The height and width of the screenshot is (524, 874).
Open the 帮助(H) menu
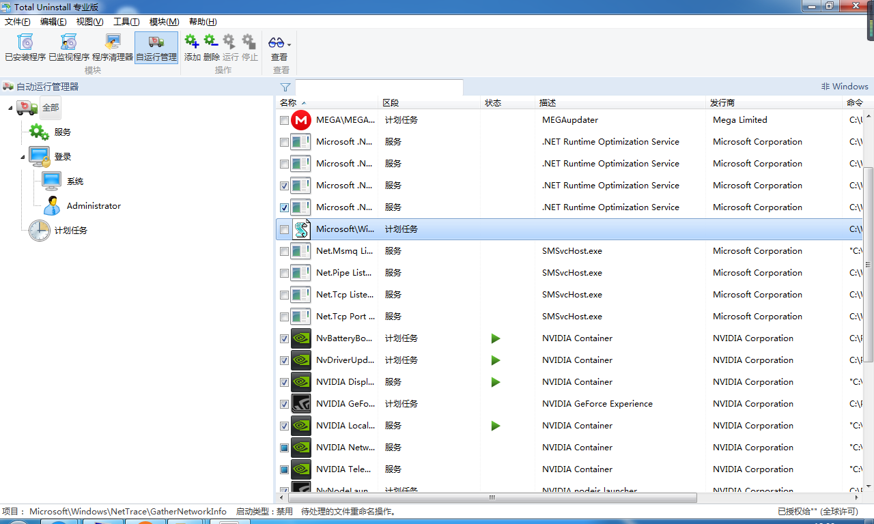pos(202,21)
